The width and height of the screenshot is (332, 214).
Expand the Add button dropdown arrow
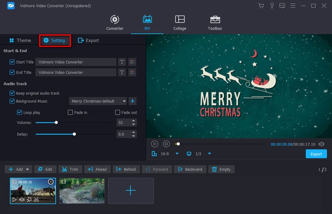28,169
